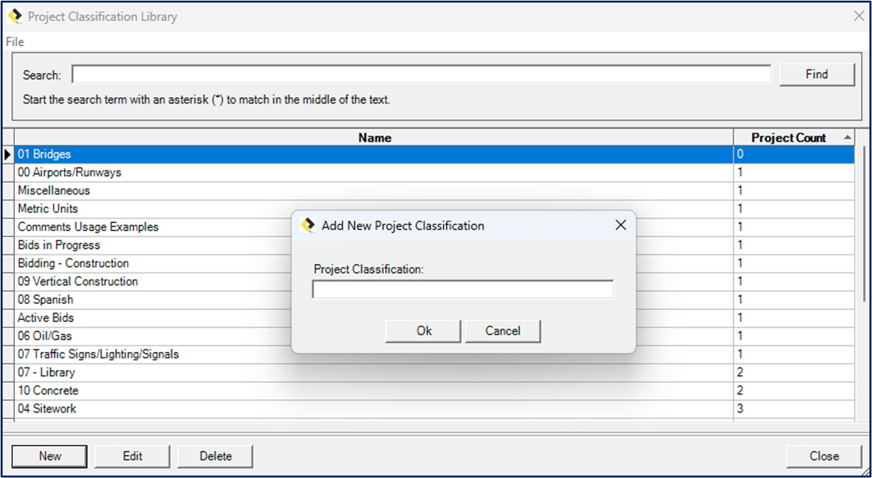
Task: Click the diamond icon in the Add New dialog
Action: click(309, 225)
